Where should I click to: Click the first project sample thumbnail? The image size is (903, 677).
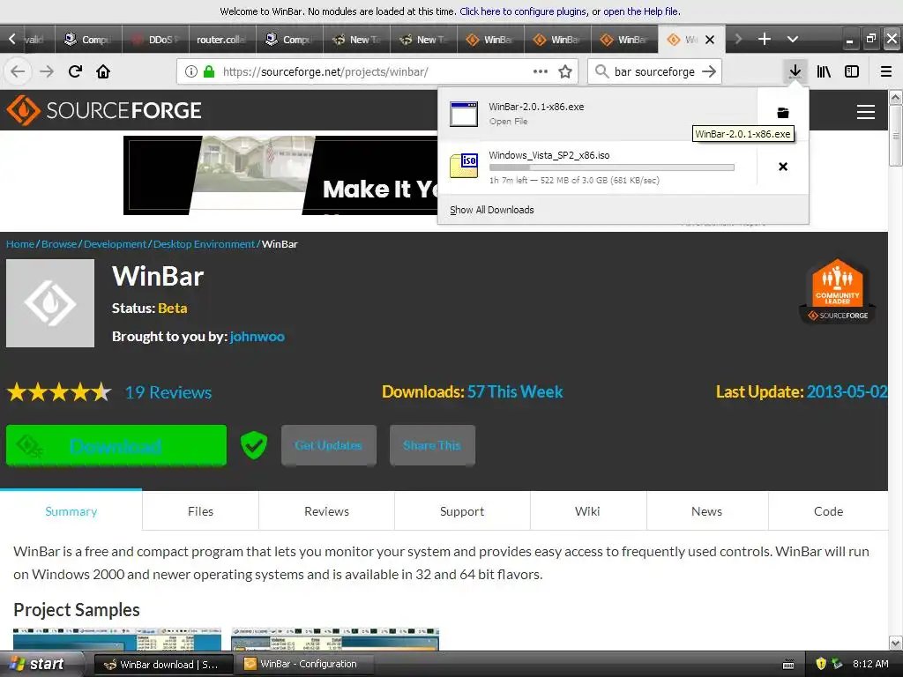click(117, 639)
